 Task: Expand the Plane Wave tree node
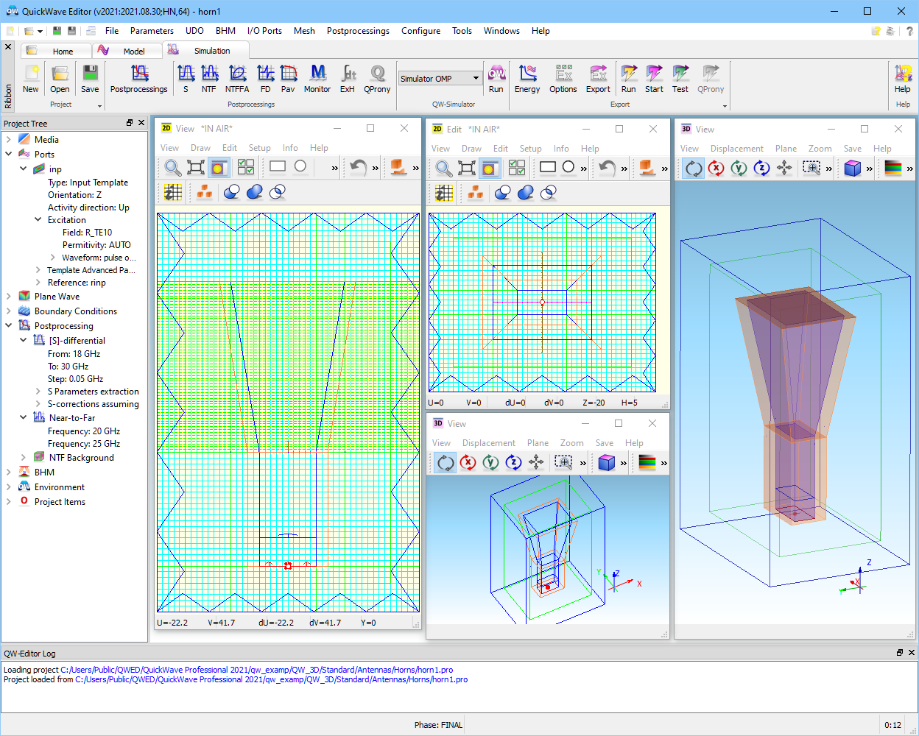coord(9,296)
